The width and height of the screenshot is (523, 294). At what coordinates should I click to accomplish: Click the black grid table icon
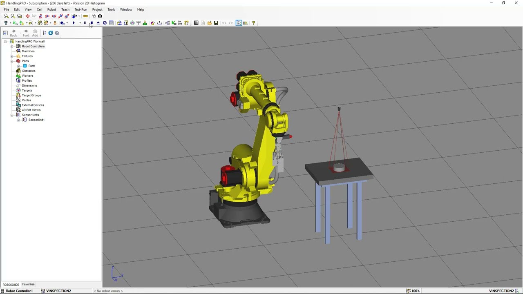coord(196,23)
